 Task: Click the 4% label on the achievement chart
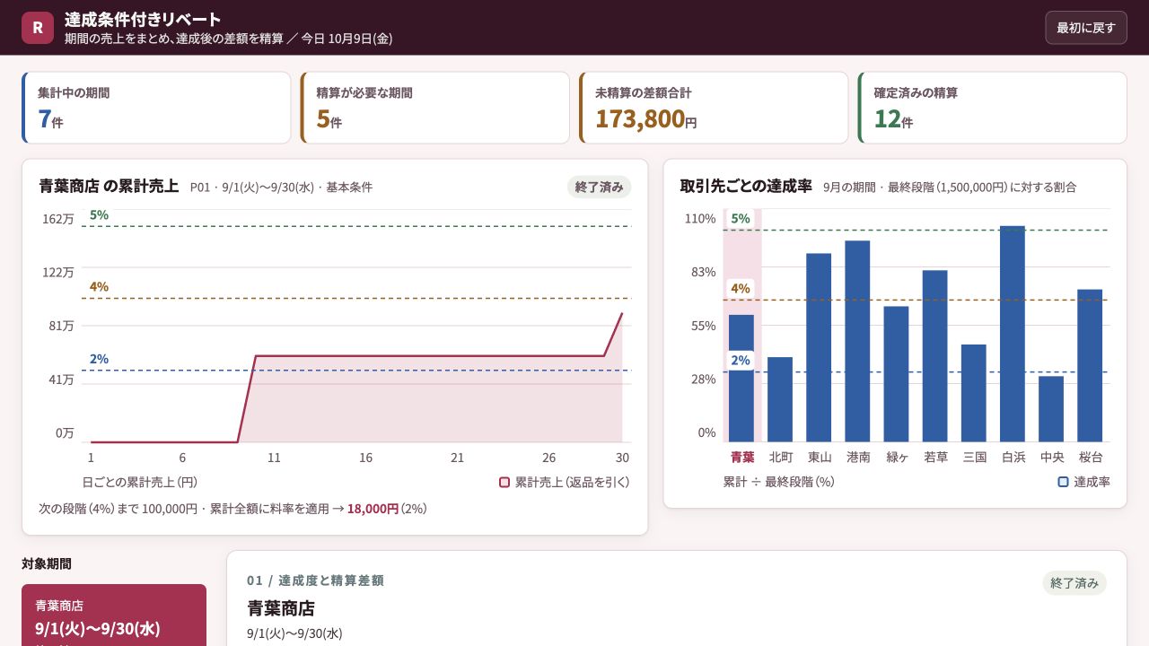(741, 288)
